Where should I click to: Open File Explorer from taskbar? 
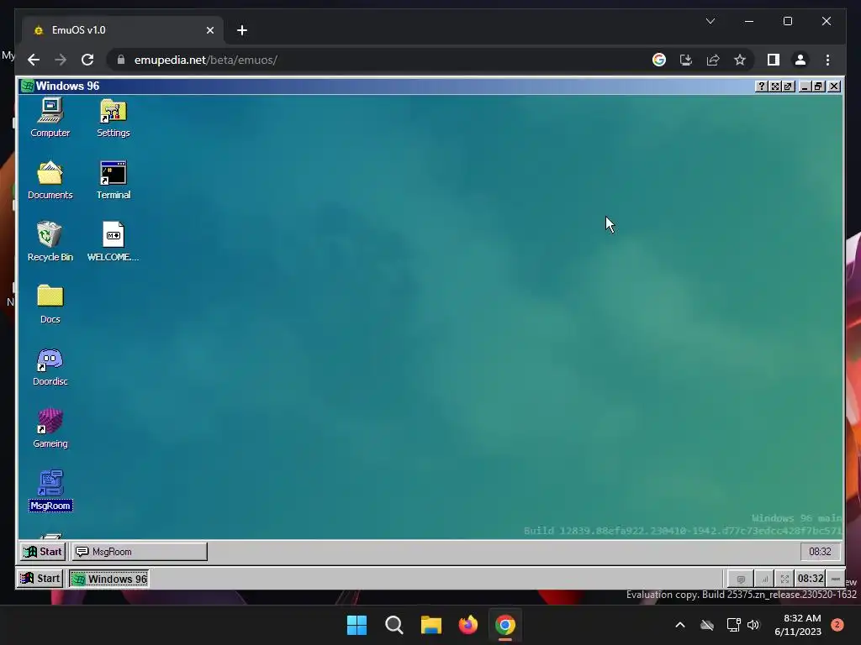pos(431,625)
